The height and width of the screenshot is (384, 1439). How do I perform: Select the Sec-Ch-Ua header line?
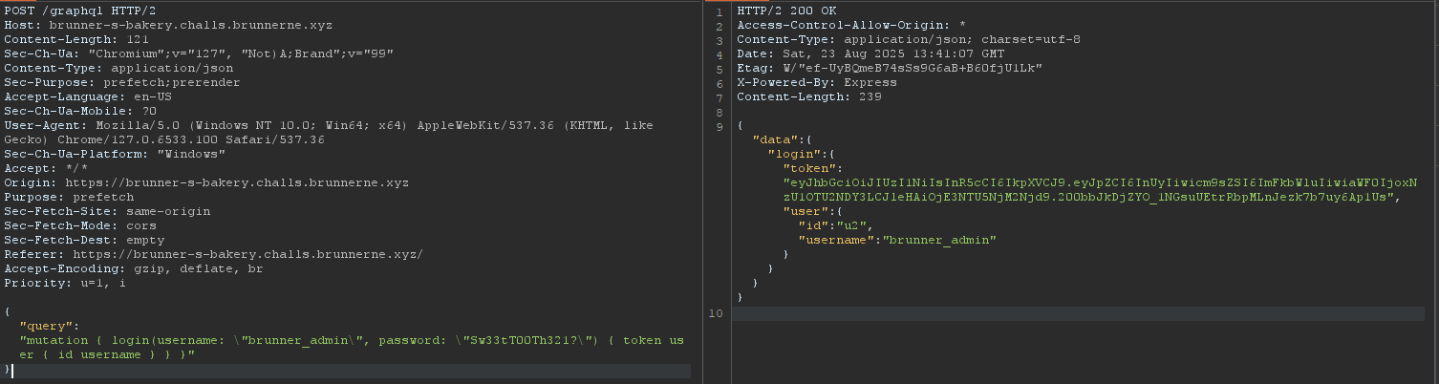[199, 53]
